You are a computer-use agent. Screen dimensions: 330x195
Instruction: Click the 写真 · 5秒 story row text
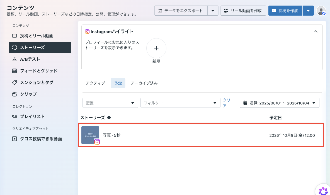click(x=111, y=135)
